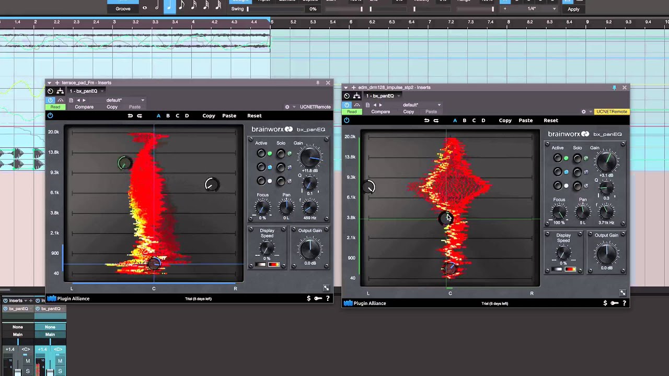
Task: Click undo arrow in edm_drm128 plugin
Action: click(426, 120)
